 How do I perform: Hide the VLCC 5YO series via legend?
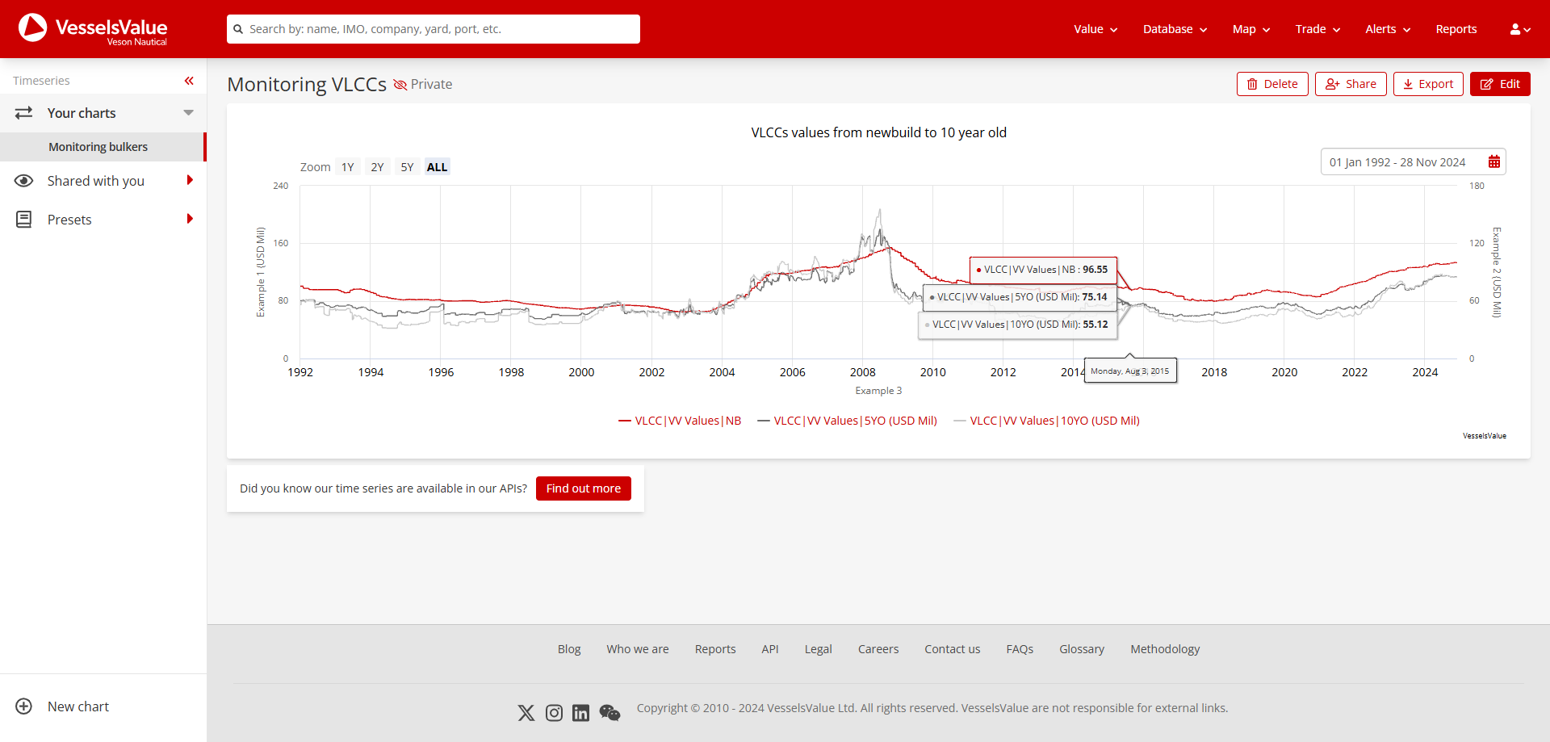[x=847, y=420]
